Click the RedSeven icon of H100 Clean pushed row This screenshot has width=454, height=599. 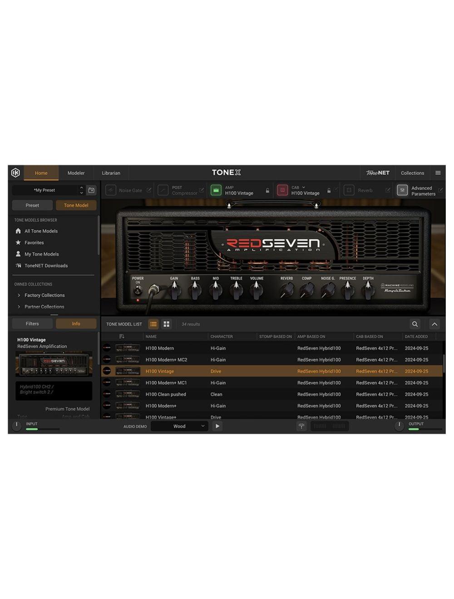[107, 394]
